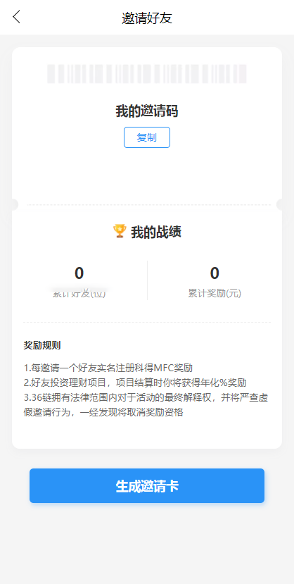Click the 生成邀请卡 button

tap(147, 485)
